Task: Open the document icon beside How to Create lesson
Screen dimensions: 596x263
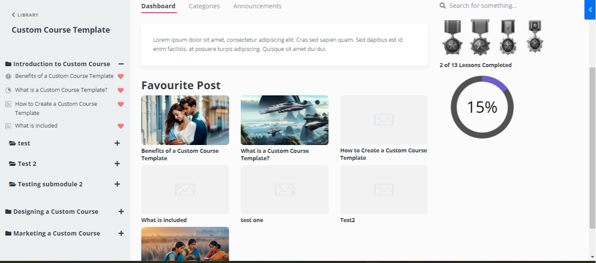Action: click(x=8, y=104)
